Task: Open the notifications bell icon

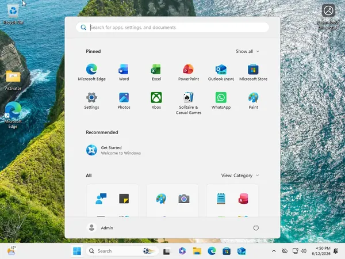Action: click(336, 251)
